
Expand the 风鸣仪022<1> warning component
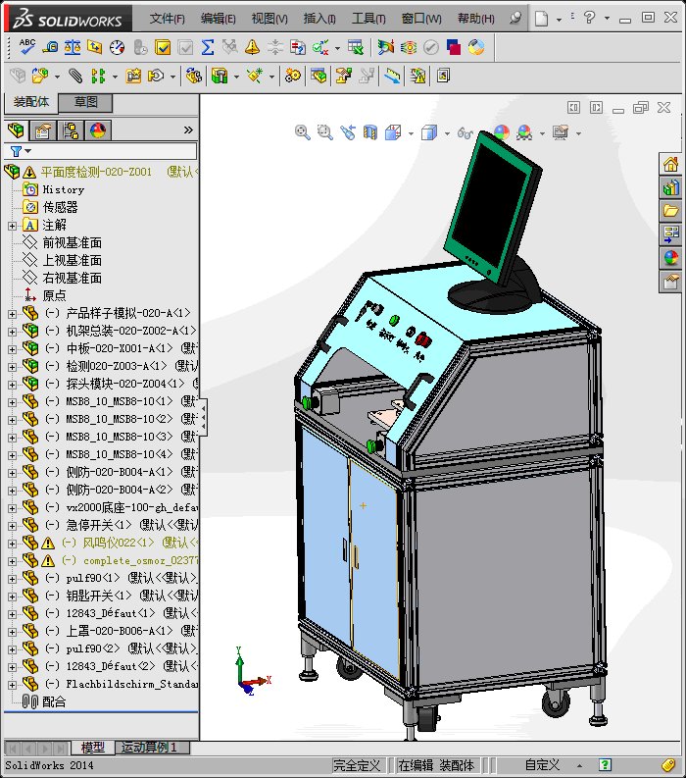click(x=12, y=544)
